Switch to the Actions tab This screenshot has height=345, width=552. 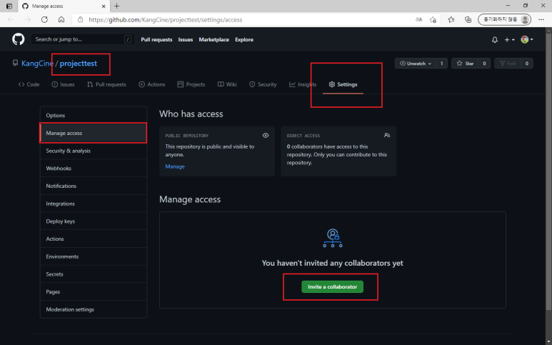(151, 84)
